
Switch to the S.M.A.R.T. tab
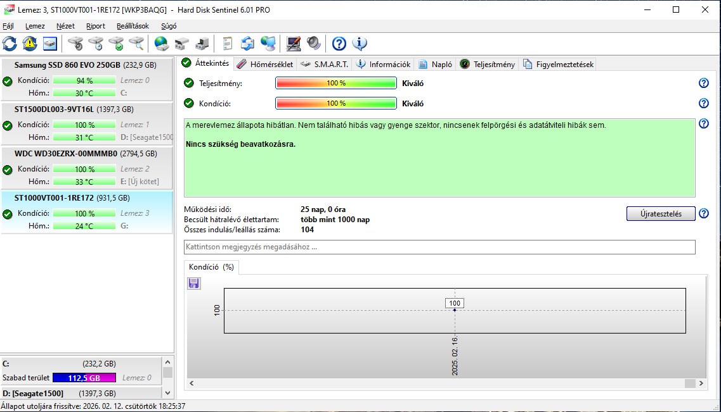pyautogui.click(x=324, y=64)
